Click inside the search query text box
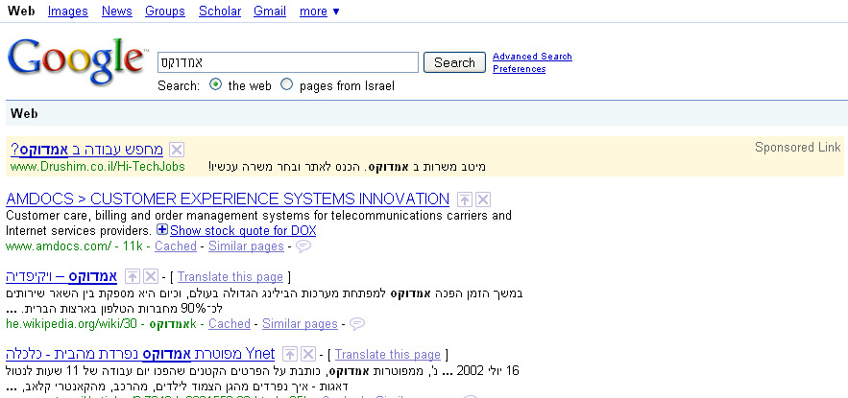 click(288, 62)
